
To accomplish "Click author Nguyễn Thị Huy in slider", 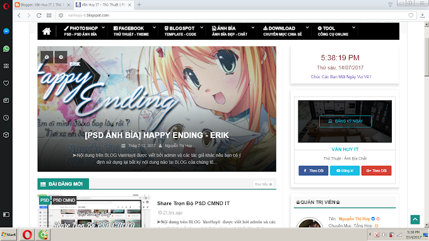I will coord(179,146).
